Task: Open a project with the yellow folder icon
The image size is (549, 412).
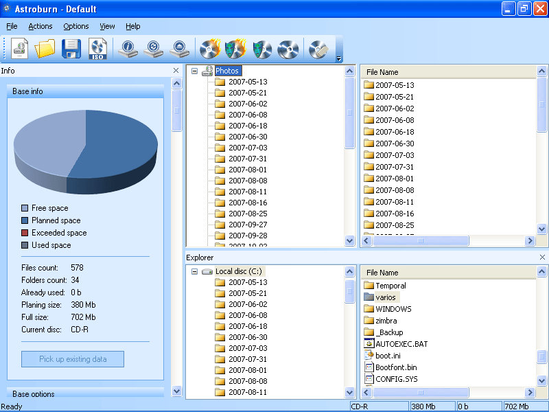Action: [45, 49]
